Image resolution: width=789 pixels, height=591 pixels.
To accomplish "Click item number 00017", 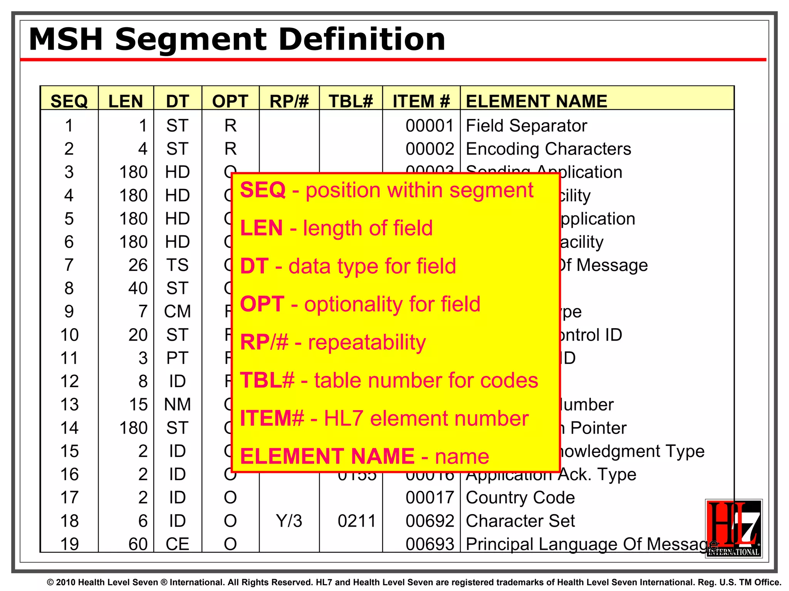I will 430,498.
